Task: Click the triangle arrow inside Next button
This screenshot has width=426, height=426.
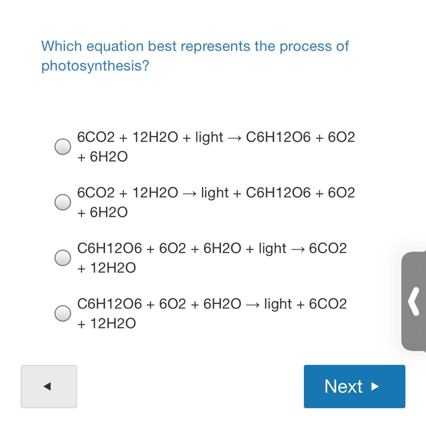Action: coord(375,386)
